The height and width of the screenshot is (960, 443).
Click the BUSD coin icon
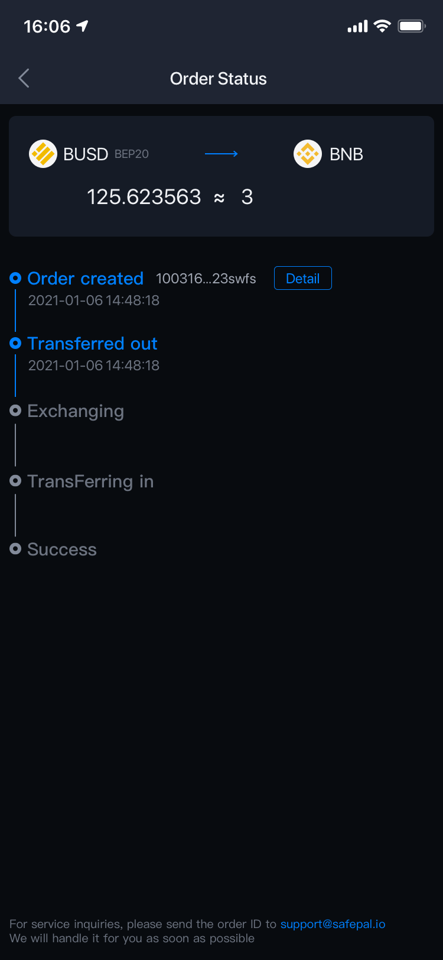coord(43,154)
